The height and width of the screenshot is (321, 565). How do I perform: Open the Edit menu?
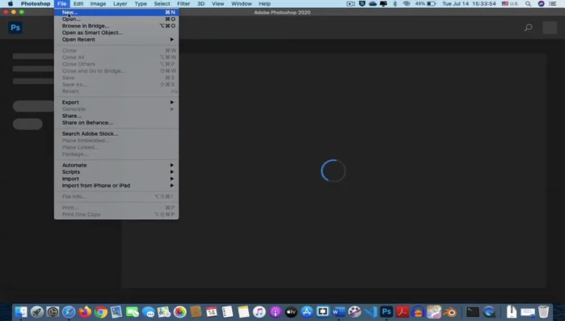[x=78, y=3]
